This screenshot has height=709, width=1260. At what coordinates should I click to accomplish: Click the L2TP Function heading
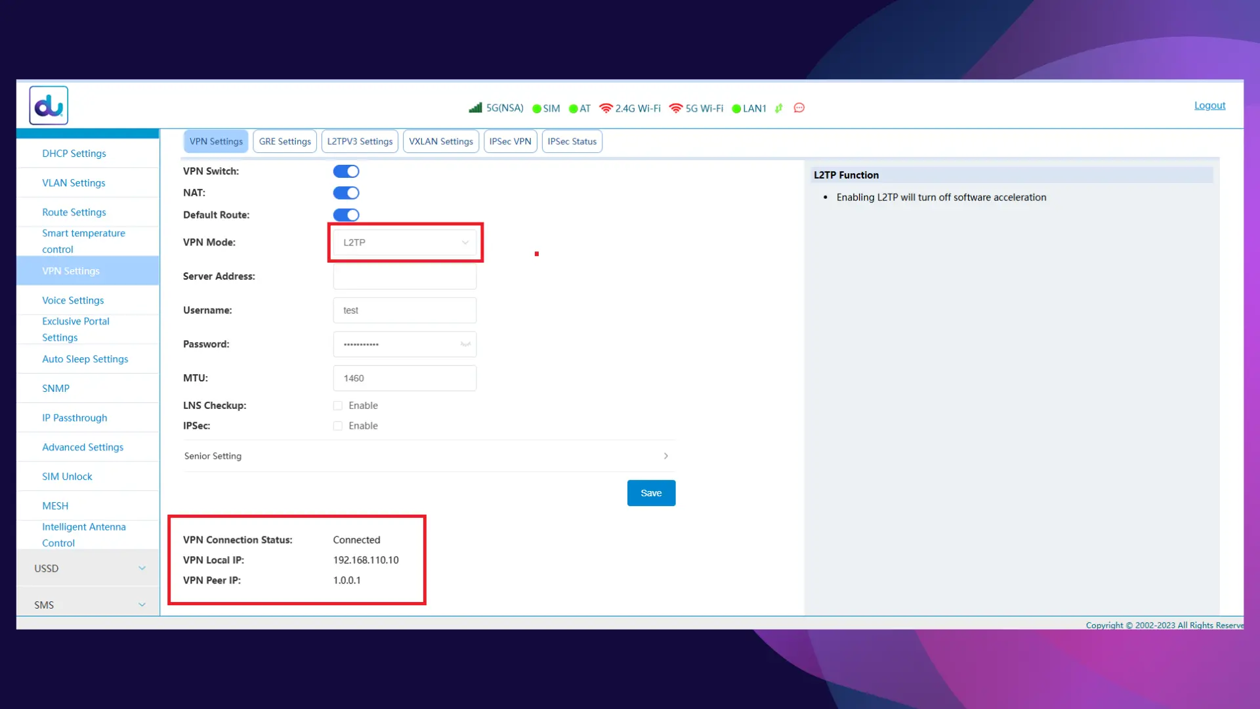tap(846, 175)
